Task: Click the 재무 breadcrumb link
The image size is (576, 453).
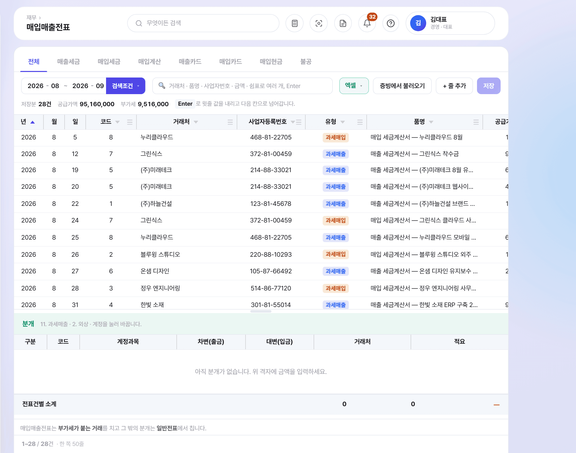Action: point(31,18)
